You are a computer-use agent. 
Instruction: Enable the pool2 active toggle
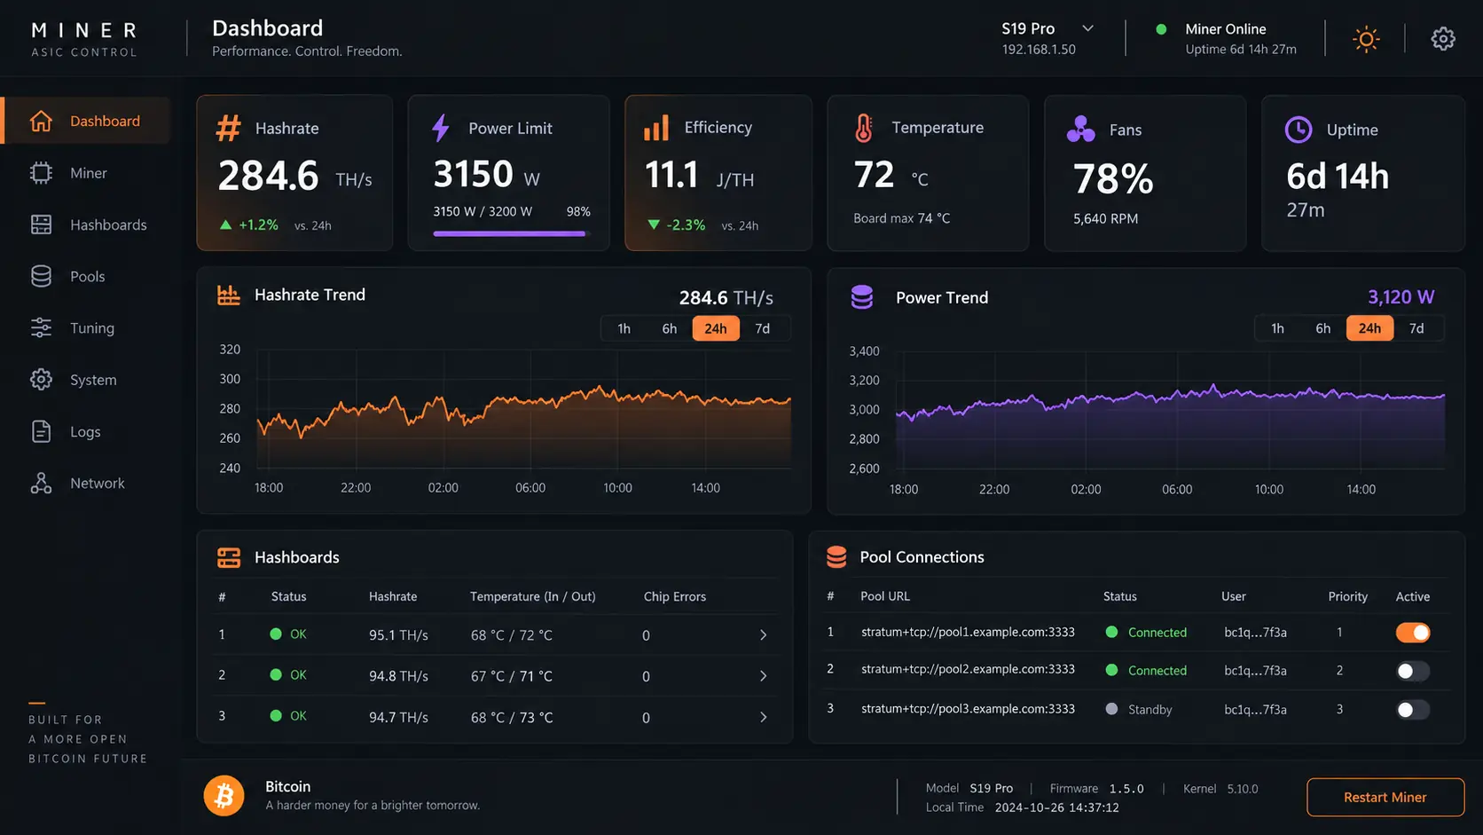1413,671
